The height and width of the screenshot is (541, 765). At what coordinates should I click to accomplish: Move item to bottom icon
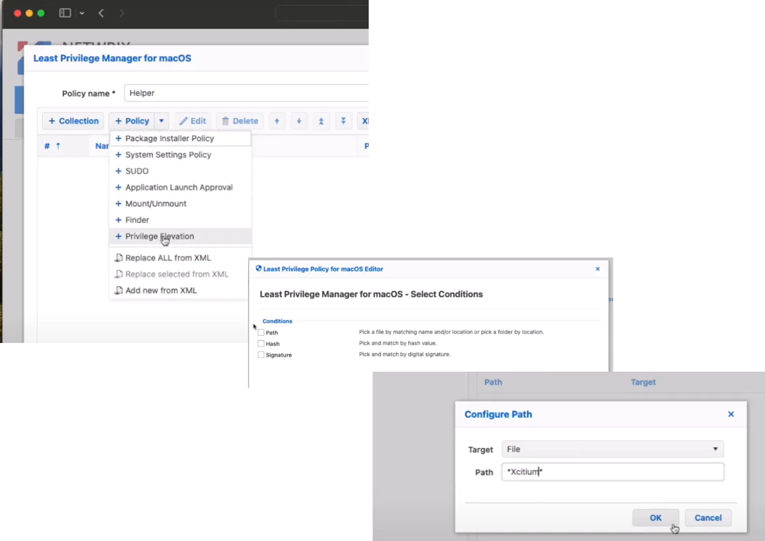pyautogui.click(x=343, y=121)
